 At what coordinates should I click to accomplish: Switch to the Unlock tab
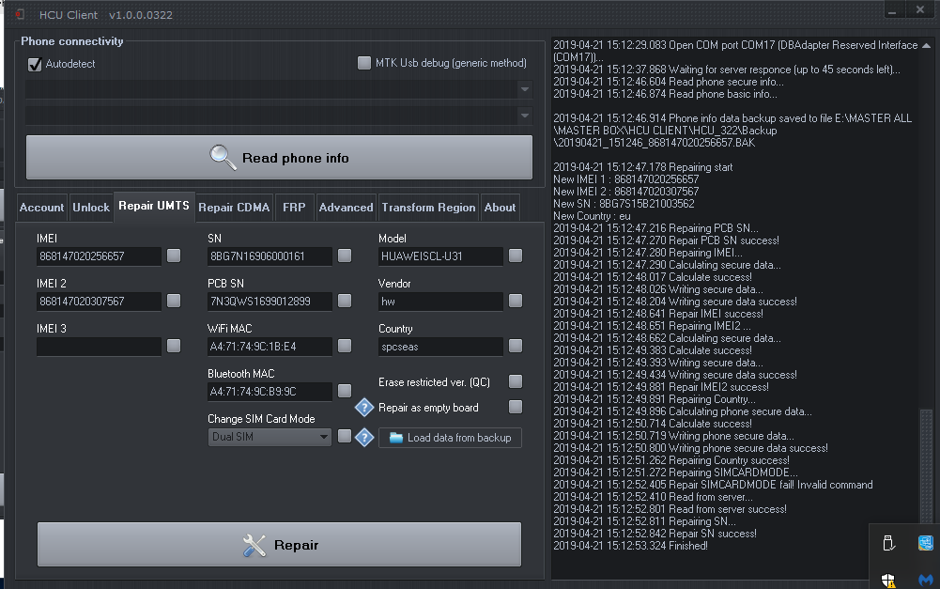click(91, 208)
